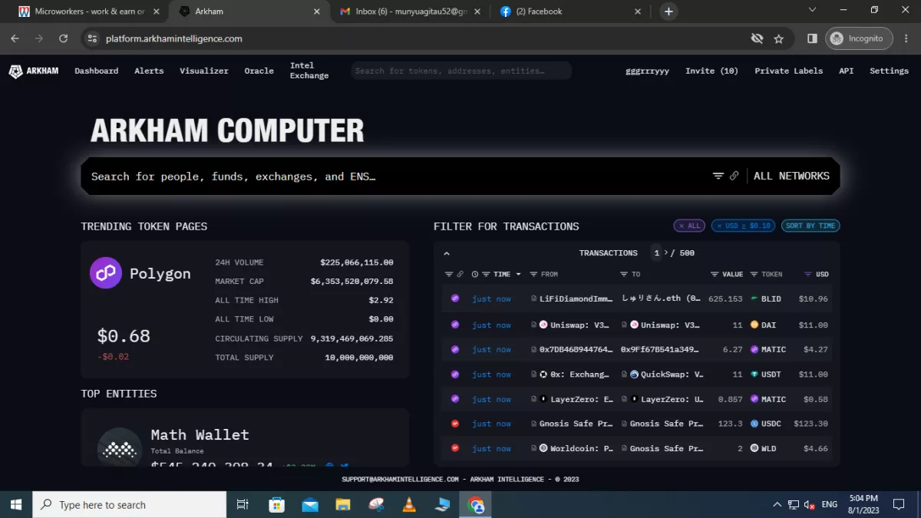Click the TIME column sort arrow
The image size is (921, 518).
click(519, 274)
